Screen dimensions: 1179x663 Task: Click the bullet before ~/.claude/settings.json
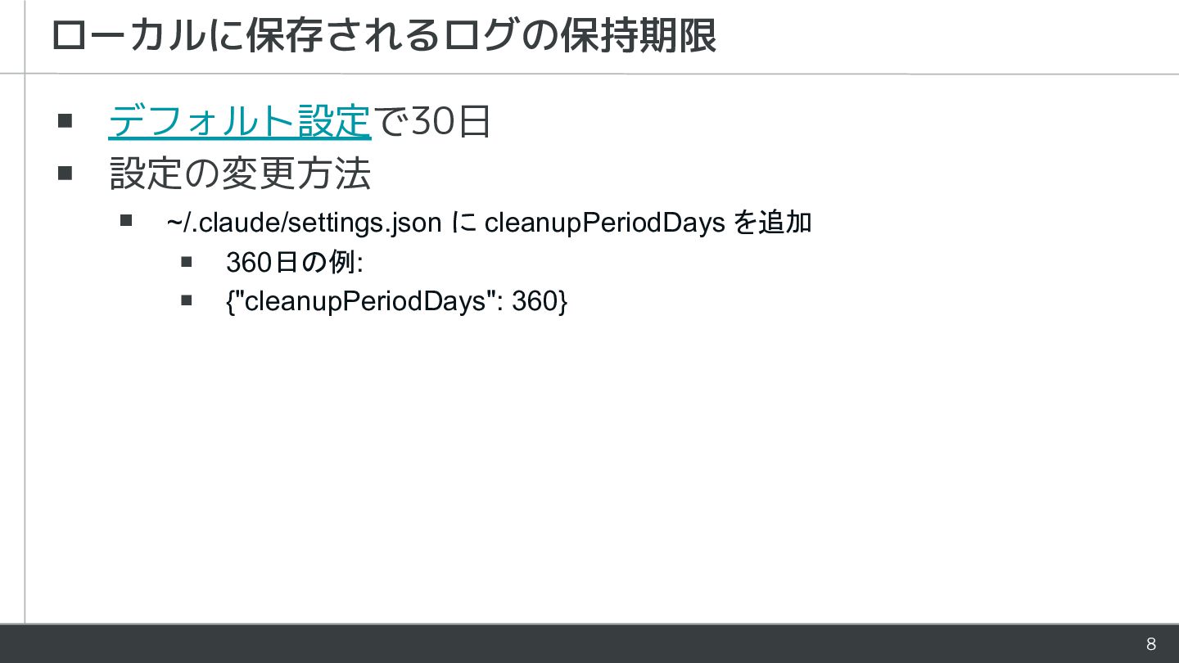(125, 220)
